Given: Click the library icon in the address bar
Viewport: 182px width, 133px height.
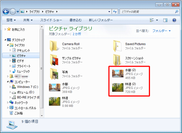Looking at the screenshot, I should point(22,12).
